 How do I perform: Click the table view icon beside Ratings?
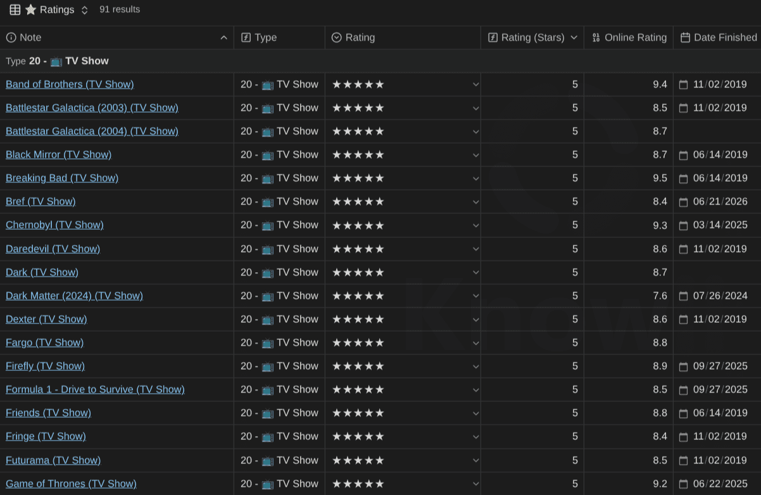tap(15, 9)
